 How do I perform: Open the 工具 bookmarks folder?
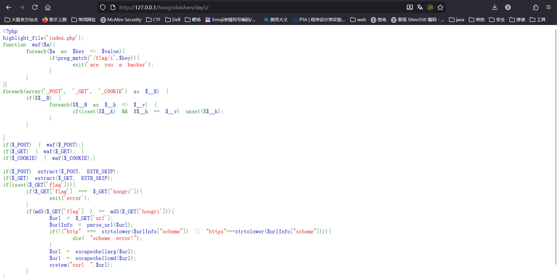click(538, 19)
